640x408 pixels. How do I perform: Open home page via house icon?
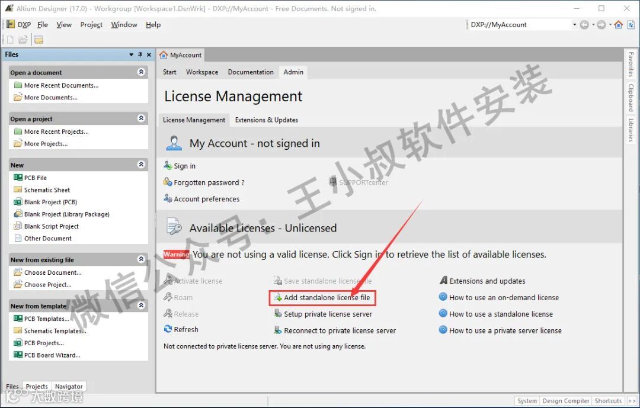(618, 25)
